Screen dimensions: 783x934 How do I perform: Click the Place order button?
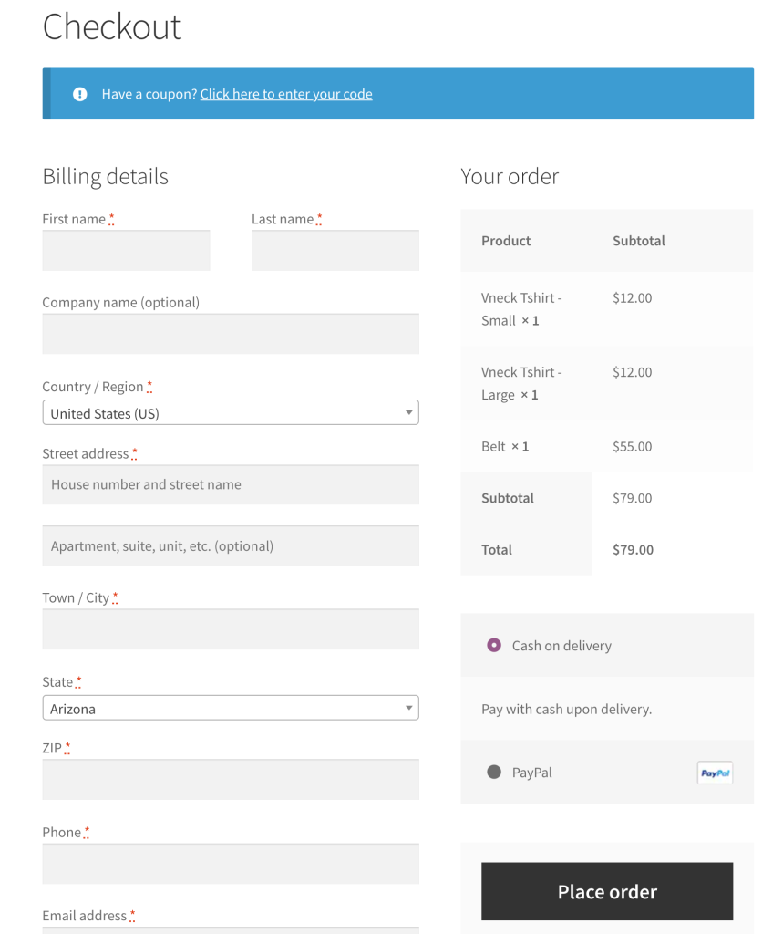(607, 892)
